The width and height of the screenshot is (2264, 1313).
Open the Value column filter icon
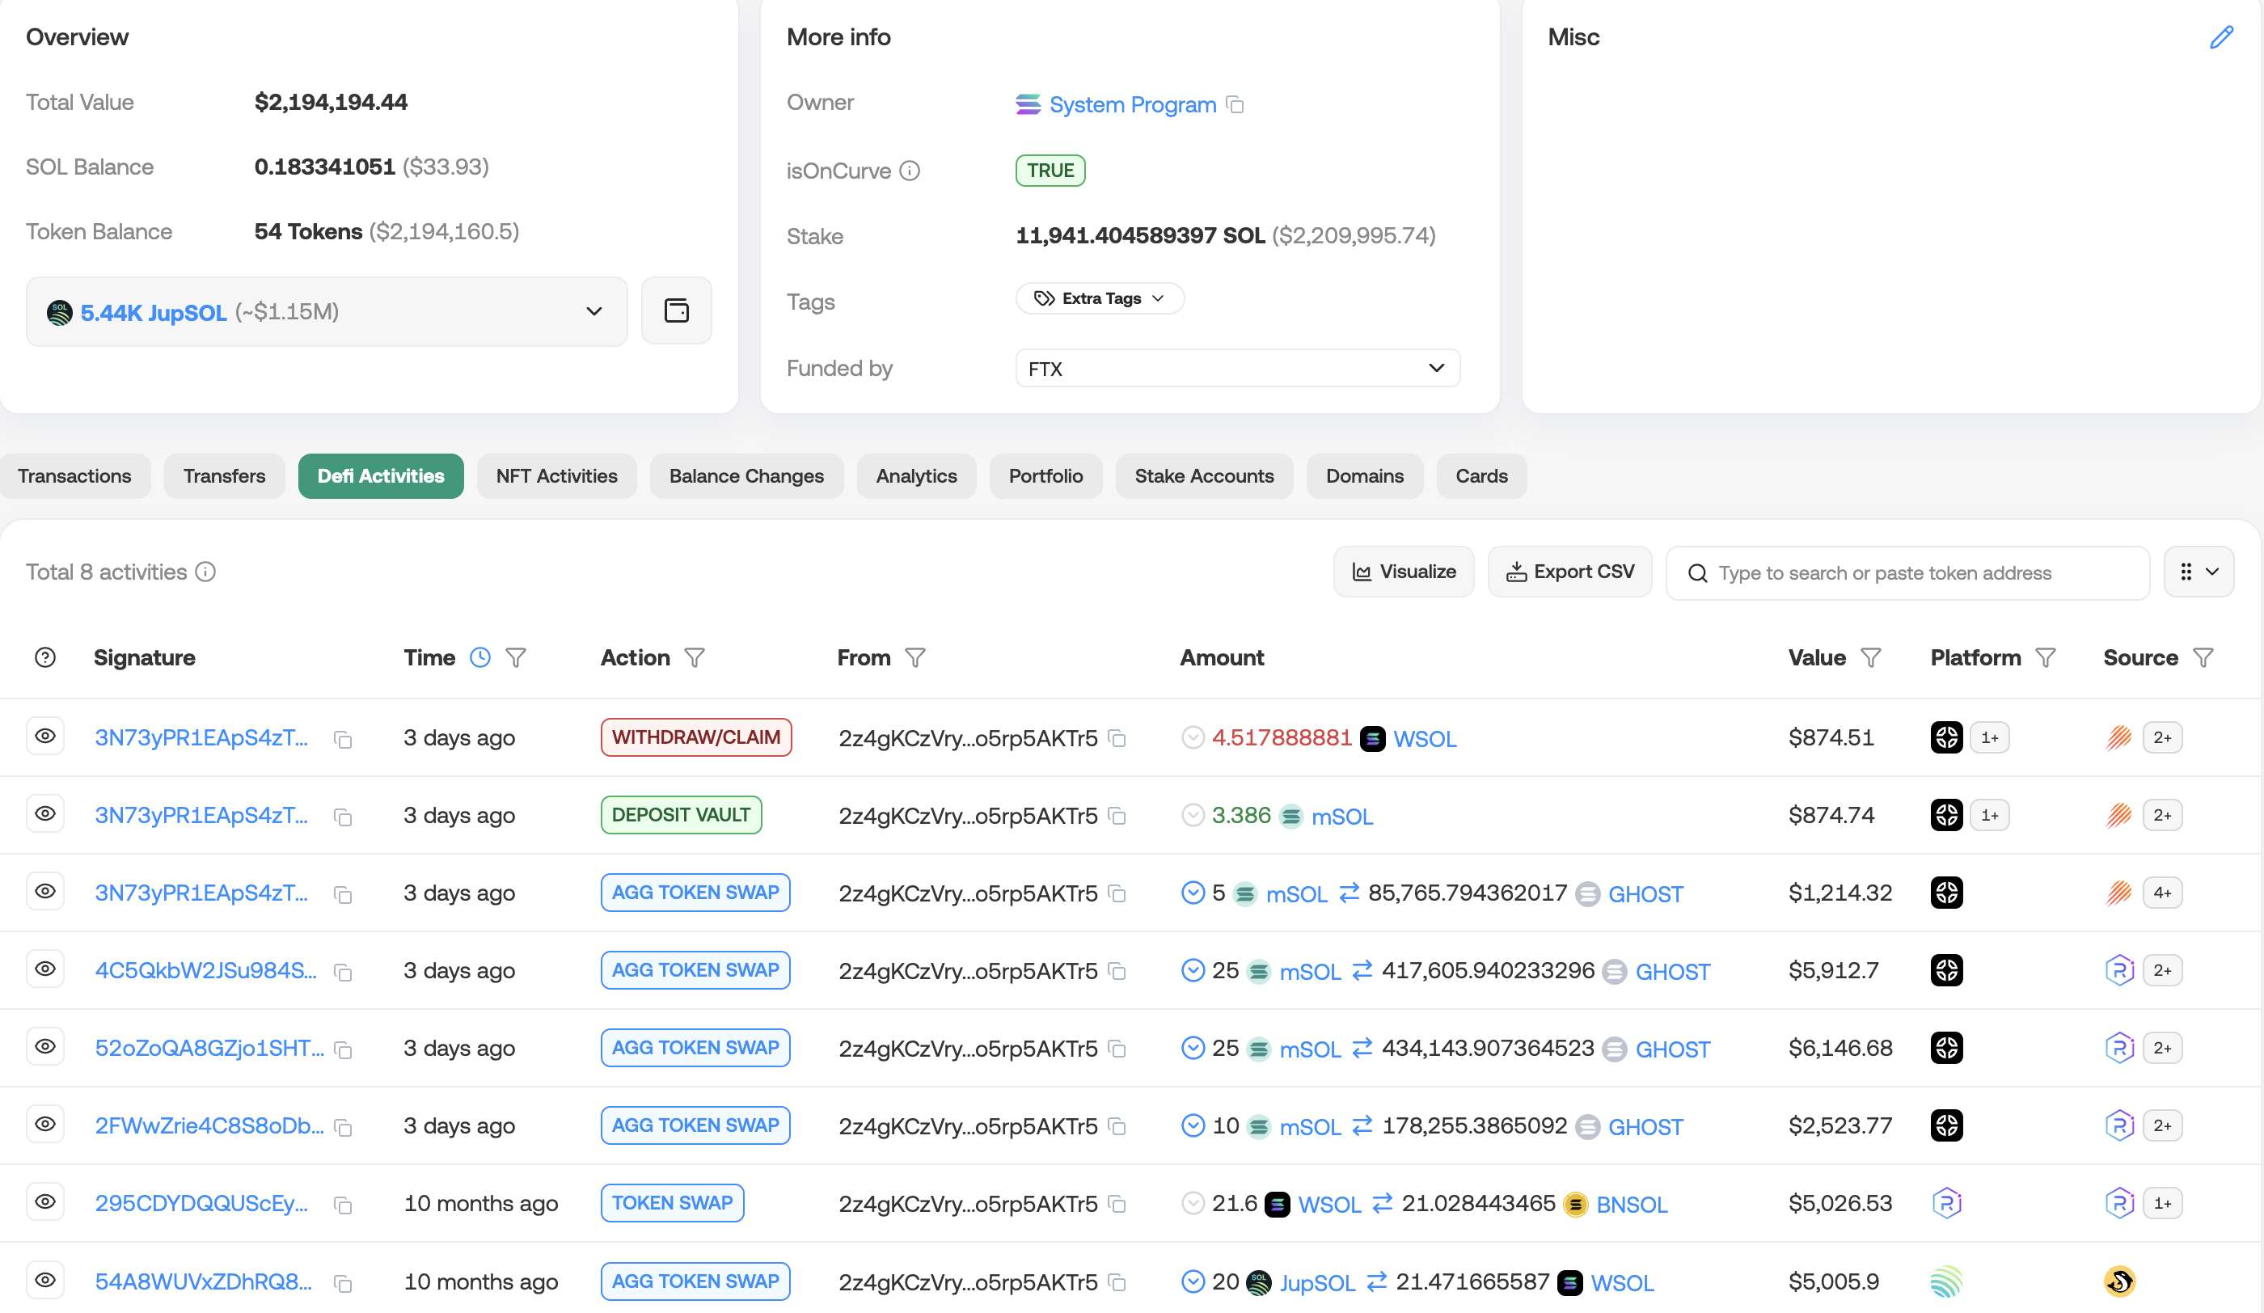(1870, 657)
